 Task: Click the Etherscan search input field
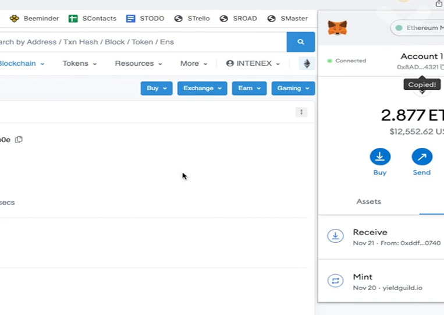pyautogui.click(x=143, y=42)
